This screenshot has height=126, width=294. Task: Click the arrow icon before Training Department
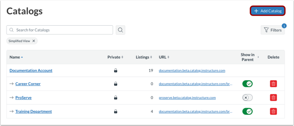12,111
